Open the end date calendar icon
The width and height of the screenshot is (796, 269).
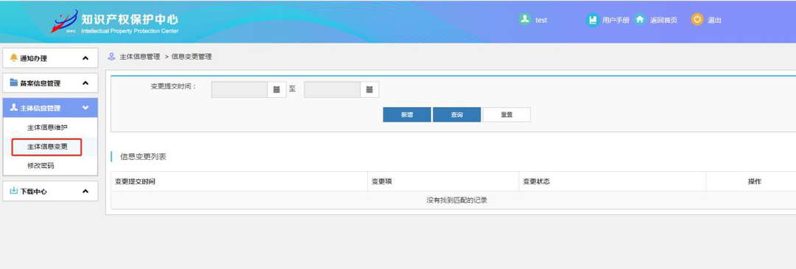(x=369, y=89)
